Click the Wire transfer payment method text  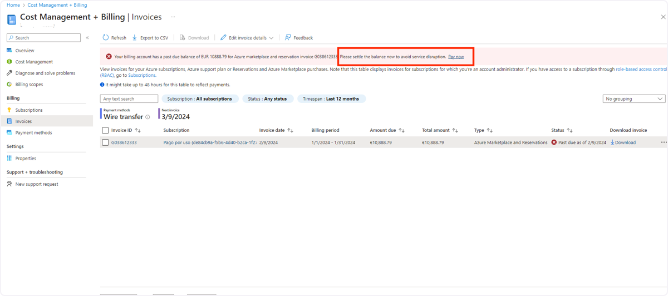point(124,117)
